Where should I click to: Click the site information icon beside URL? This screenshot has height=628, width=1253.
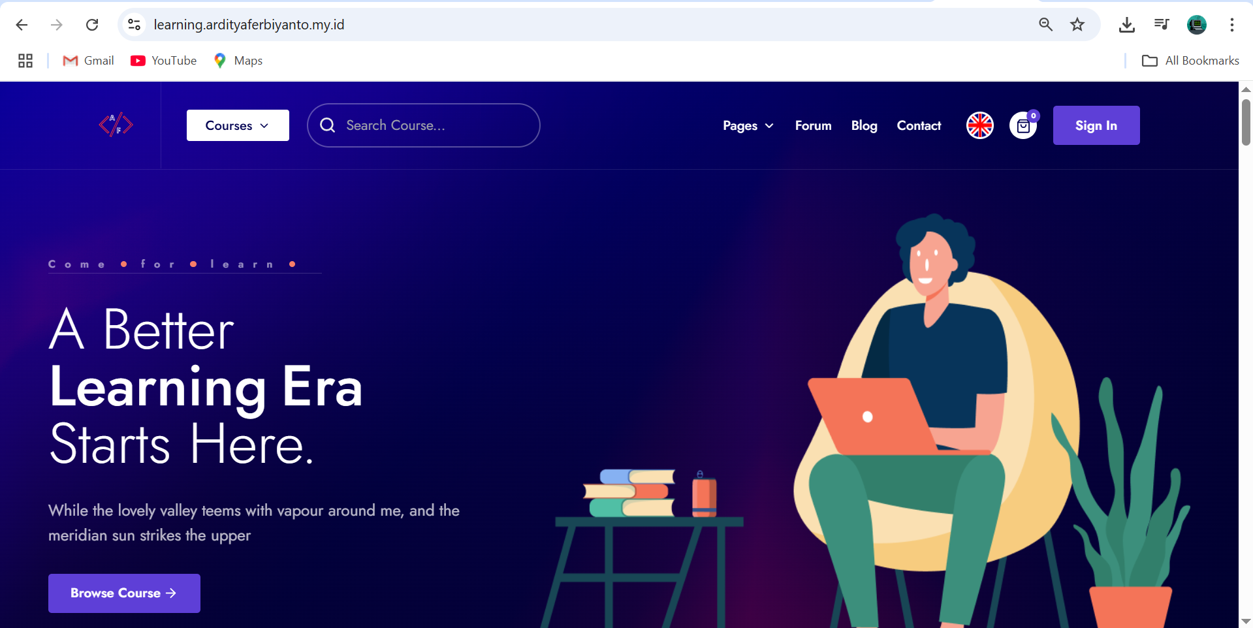pos(134,25)
